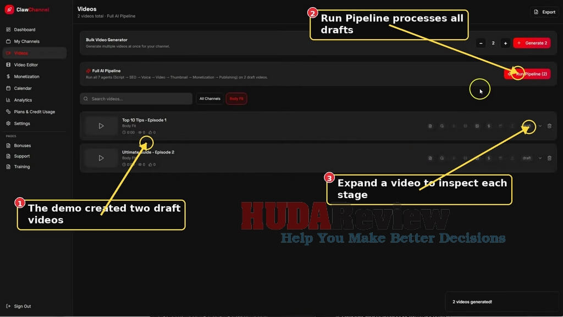
Task: Click the thumbnail image icon for Episode 1
Action: click(477, 126)
